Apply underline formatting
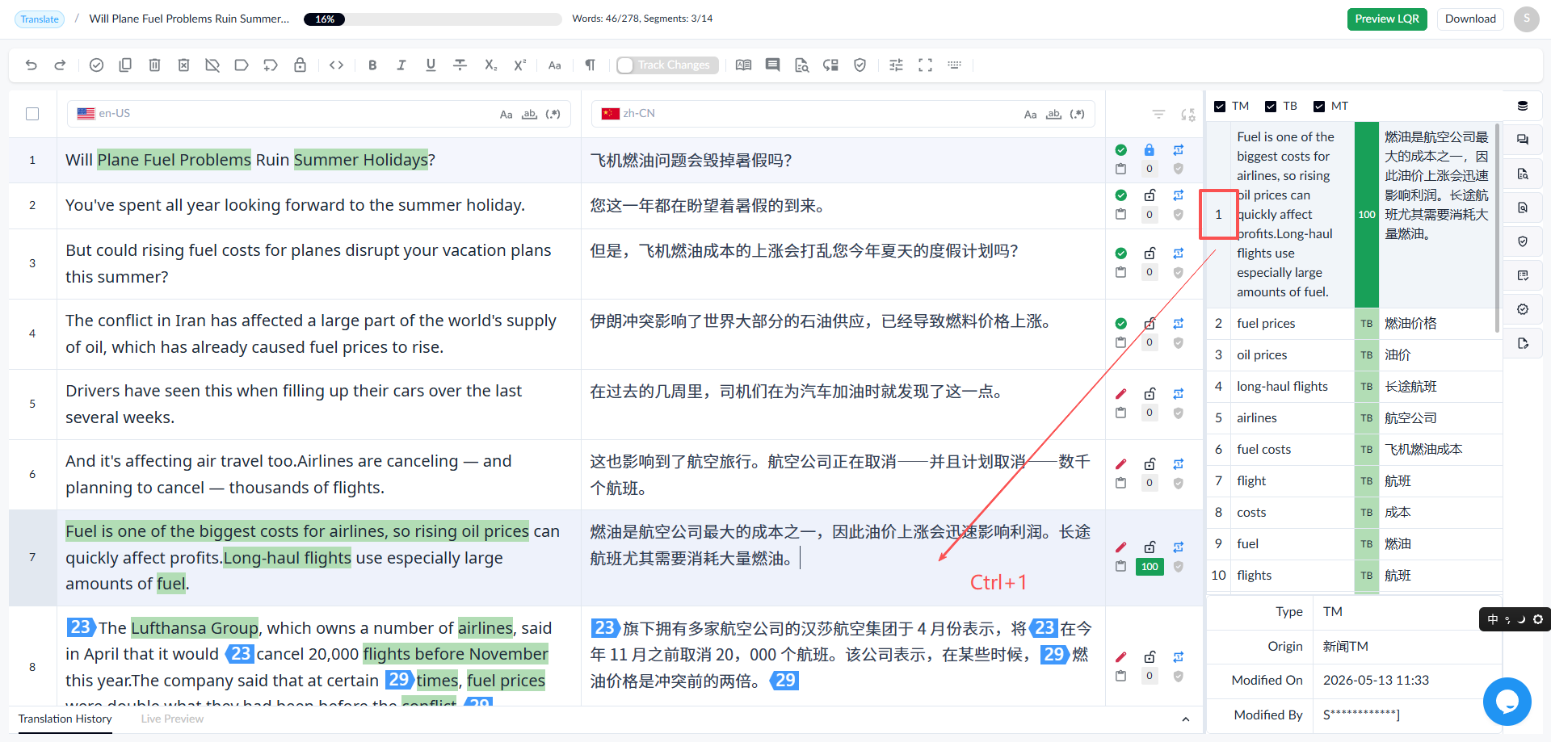This screenshot has height=742, width=1551. [x=431, y=65]
